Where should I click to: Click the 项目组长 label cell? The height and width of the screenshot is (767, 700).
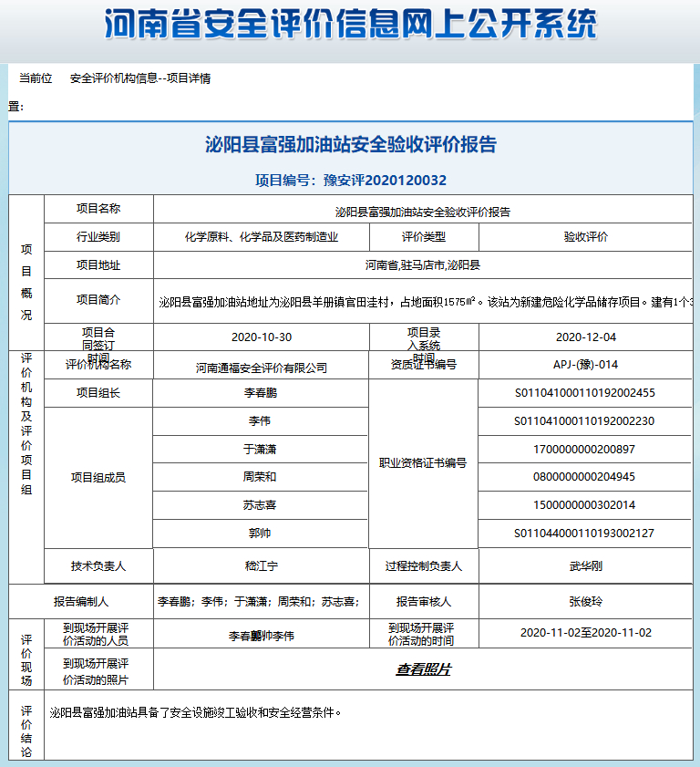point(98,393)
